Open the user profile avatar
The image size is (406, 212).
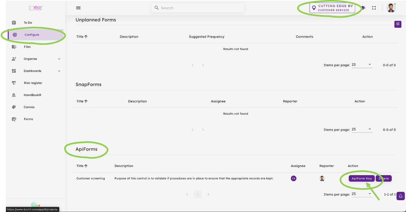(391, 8)
